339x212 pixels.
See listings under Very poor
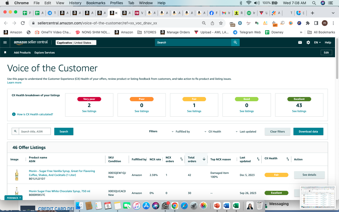point(89,111)
